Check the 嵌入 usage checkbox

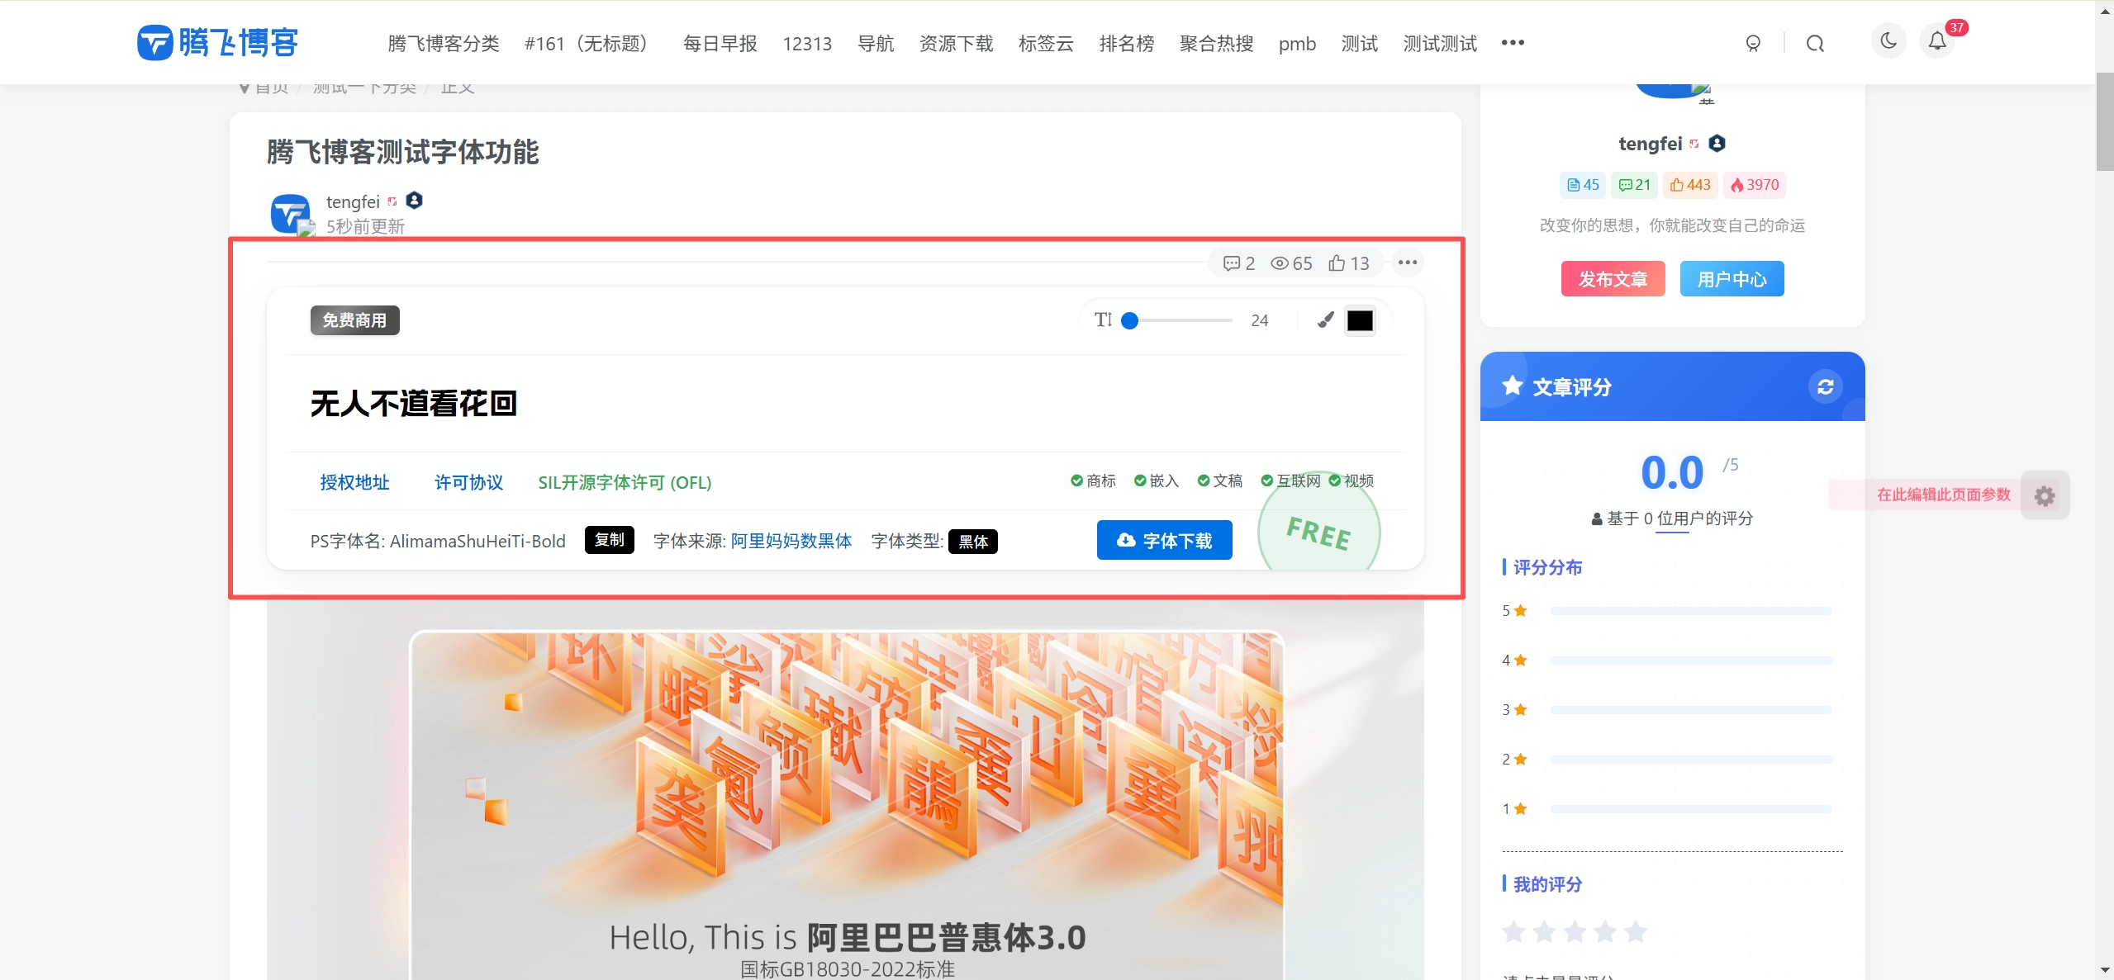pyautogui.click(x=1139, y=480)
